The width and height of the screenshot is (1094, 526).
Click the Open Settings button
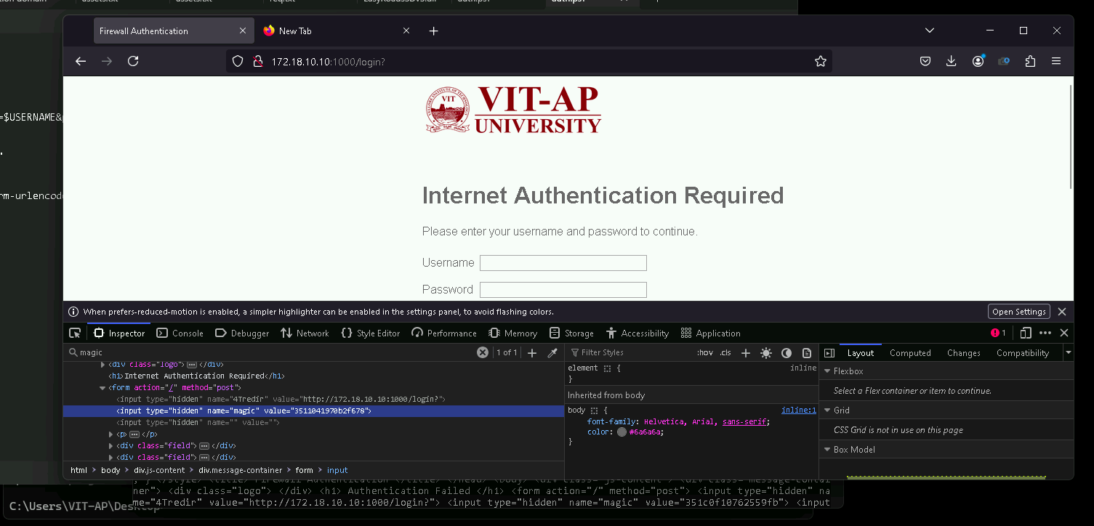1018,312
